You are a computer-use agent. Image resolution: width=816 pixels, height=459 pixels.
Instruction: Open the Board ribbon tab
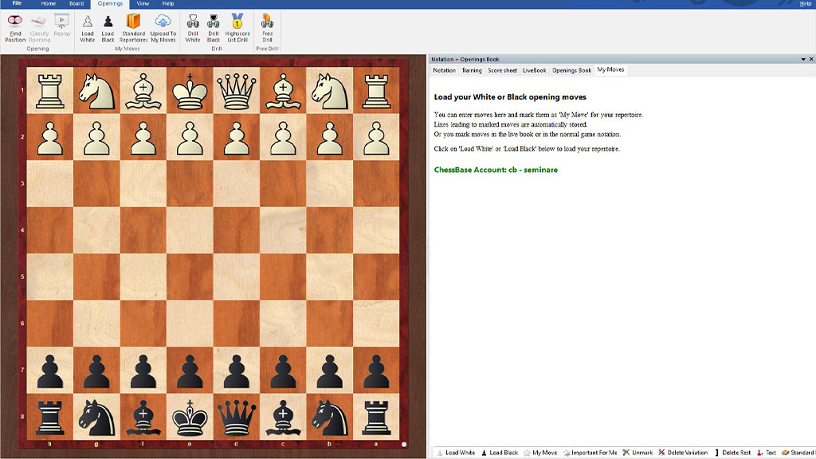click(x=76, y=4)
